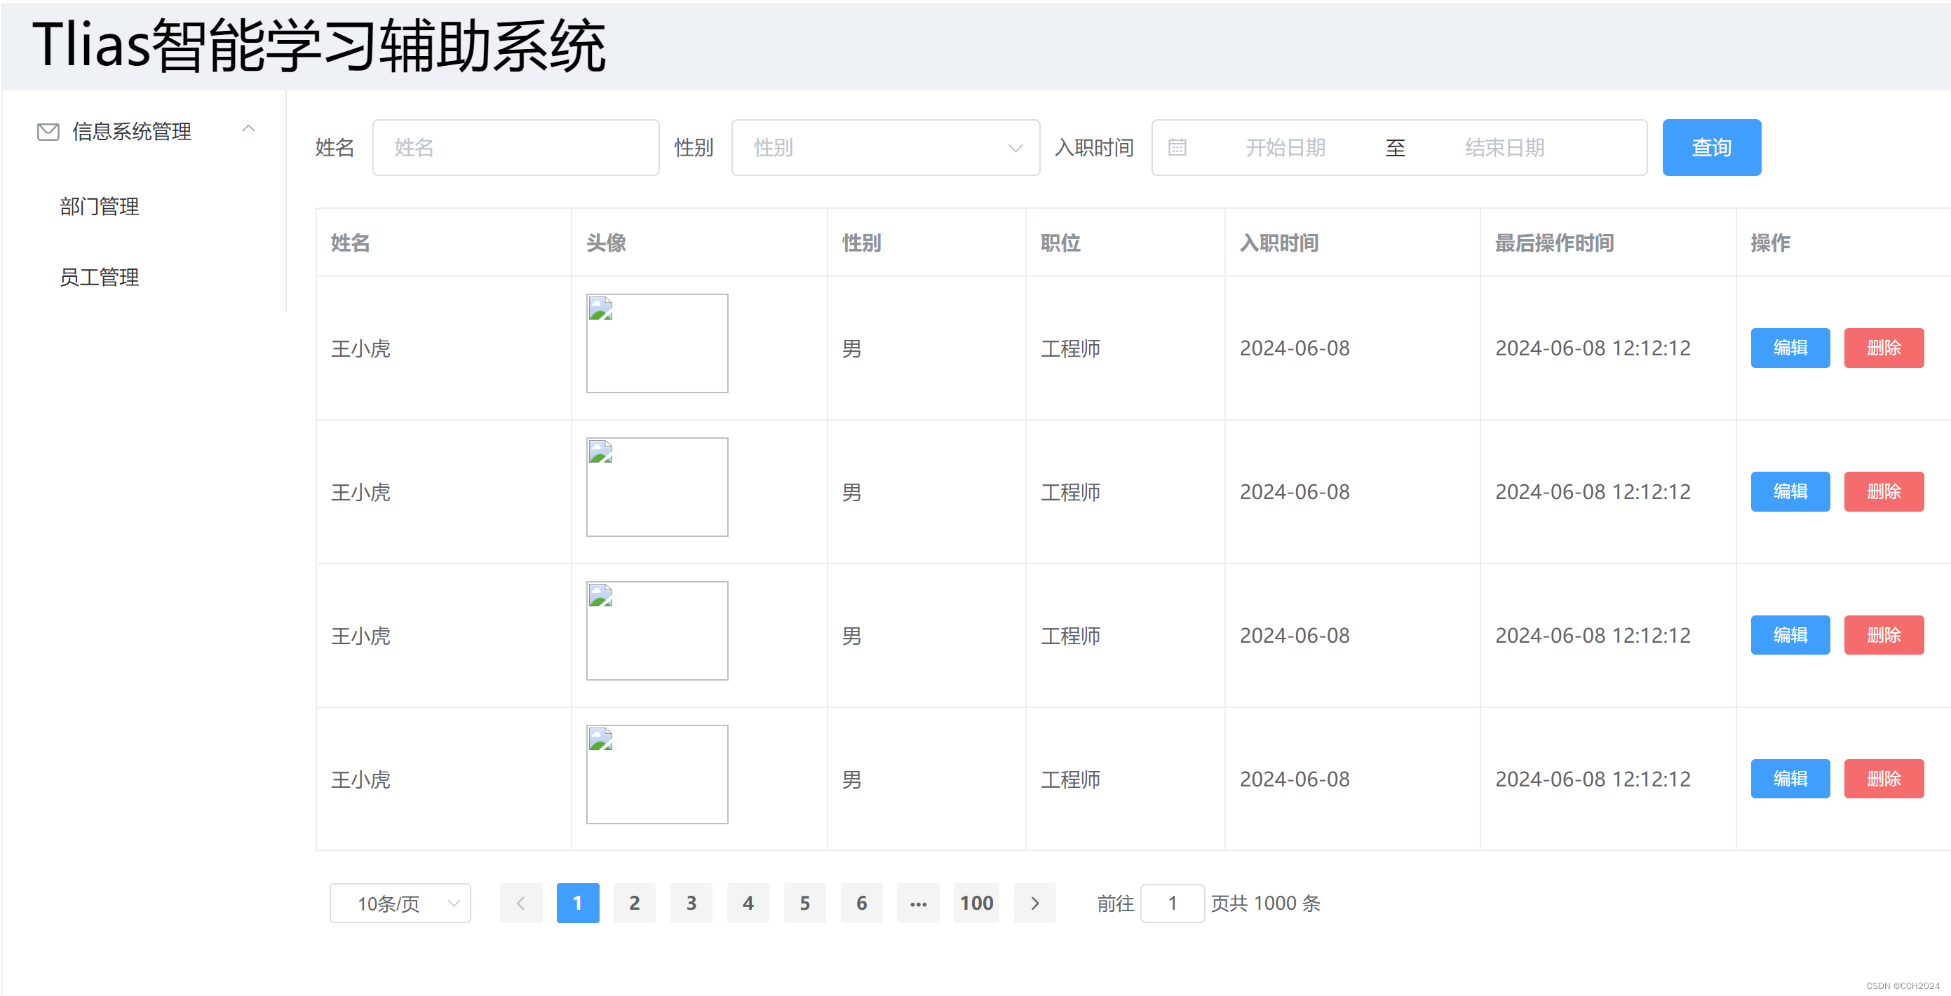Go to page 2 in pagination
This screenshot has width=1951, height=996.
(x=635, y=903)
